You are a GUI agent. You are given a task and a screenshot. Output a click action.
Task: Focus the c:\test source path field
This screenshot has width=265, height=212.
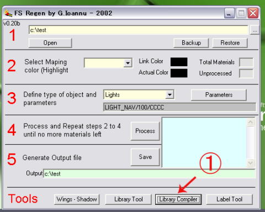[139, 30]
